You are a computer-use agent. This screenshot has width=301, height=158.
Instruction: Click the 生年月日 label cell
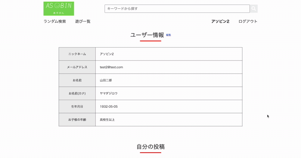pyautogui.click(x=77, y=107)
